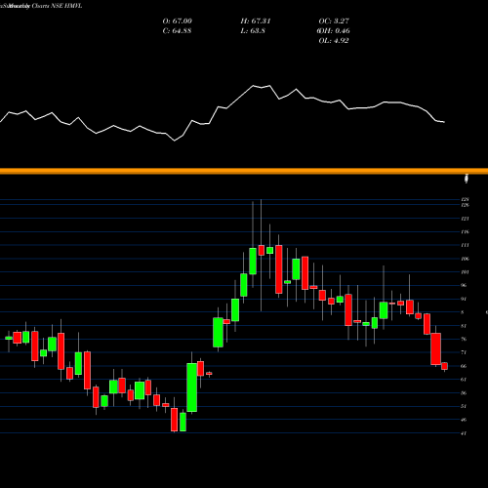This screenshot has width=488, height=488.
Task: Click the 91 price axis label
Action: click(465, 299)
